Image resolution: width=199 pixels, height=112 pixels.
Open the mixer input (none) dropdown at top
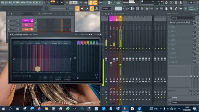pyautogui.click(x=183, y=18)
